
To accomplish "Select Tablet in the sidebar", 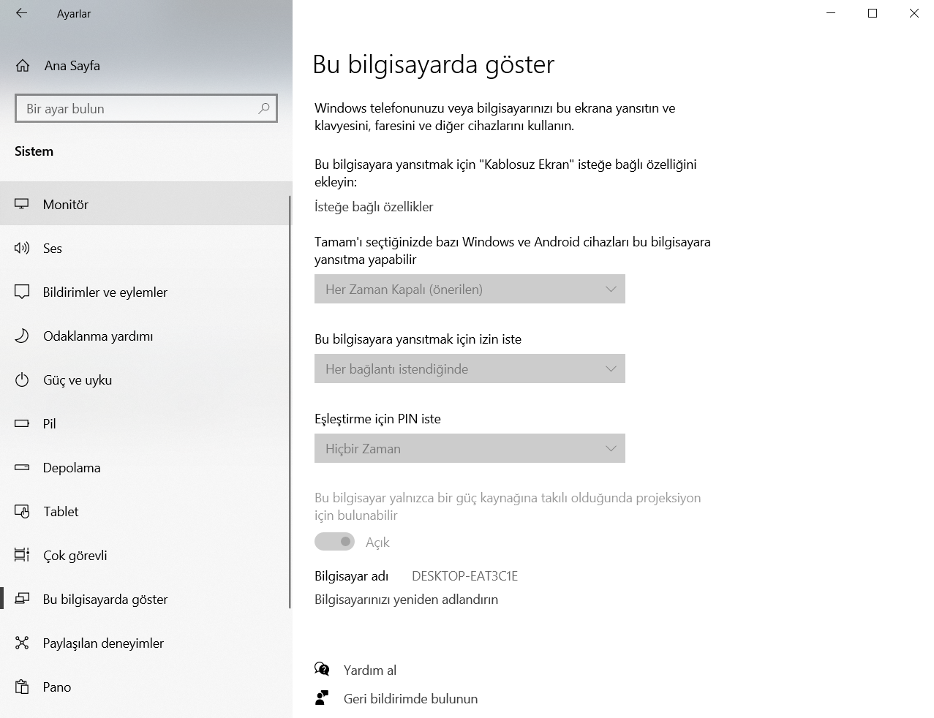I will pyautogui.click(x=146, y=511).
